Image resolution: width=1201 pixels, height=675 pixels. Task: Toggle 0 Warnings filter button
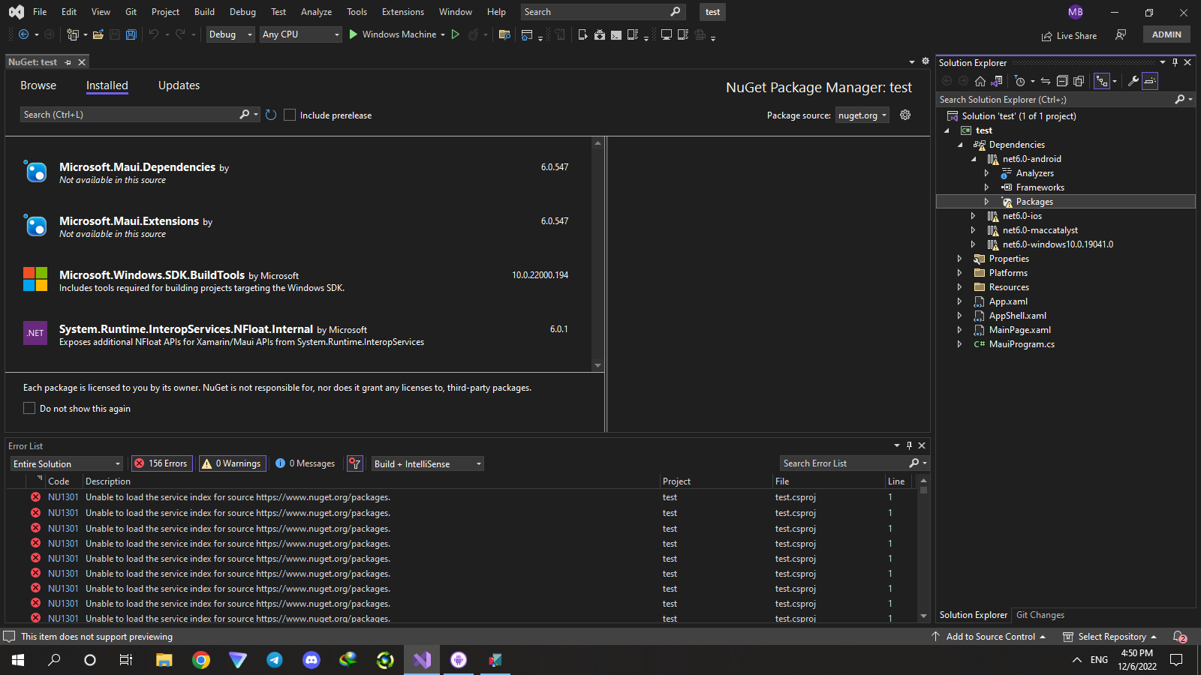tap(232, 463)
